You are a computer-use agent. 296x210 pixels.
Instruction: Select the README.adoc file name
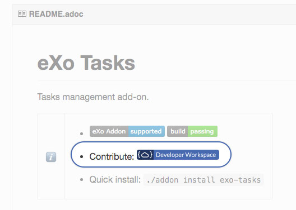(56, 14)
